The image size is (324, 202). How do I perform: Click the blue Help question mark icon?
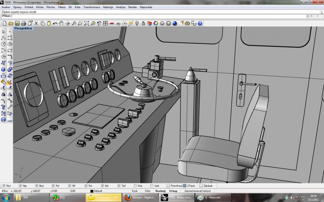[200, 23]
